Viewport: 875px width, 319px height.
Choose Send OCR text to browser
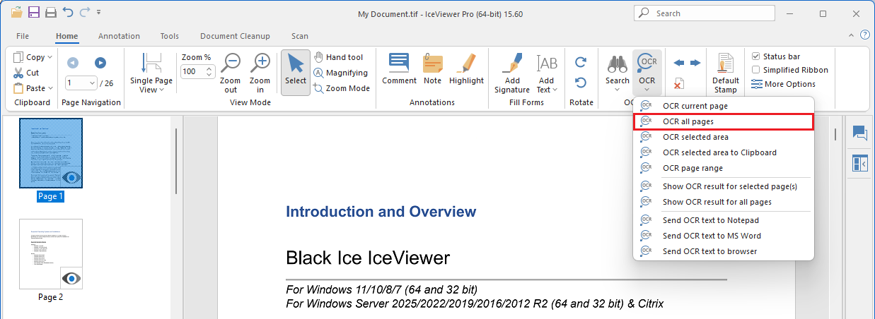click(724, 251)
